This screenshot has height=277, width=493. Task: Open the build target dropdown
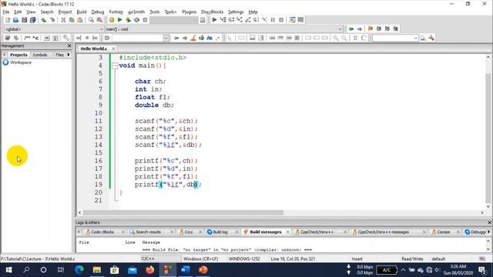tap(173, 20)
